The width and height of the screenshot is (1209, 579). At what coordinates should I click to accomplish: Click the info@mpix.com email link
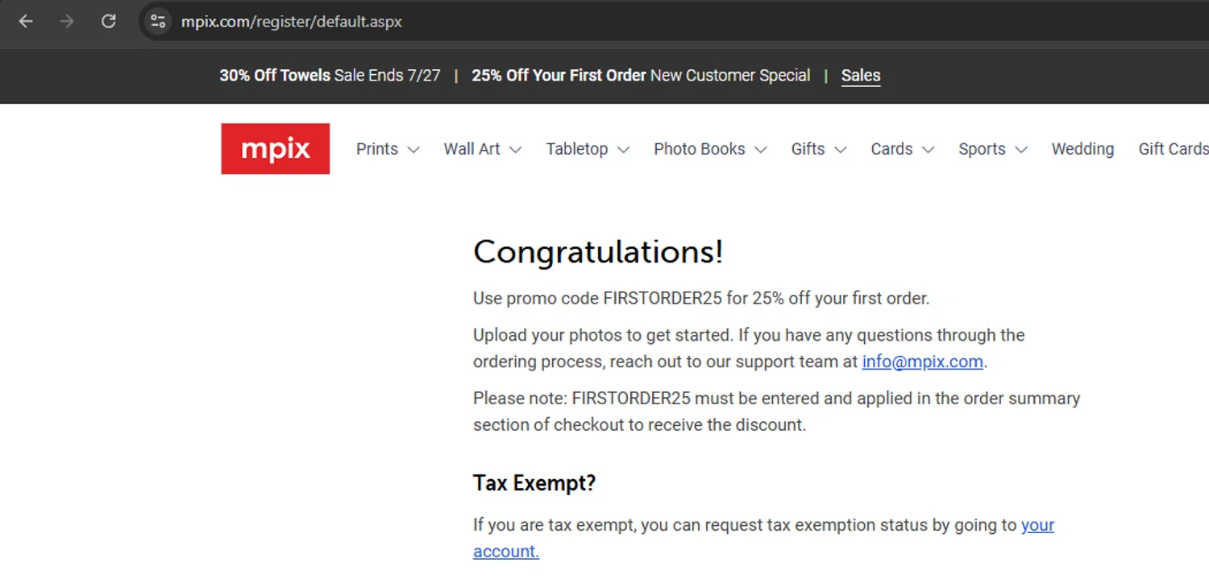click(922, 362)
